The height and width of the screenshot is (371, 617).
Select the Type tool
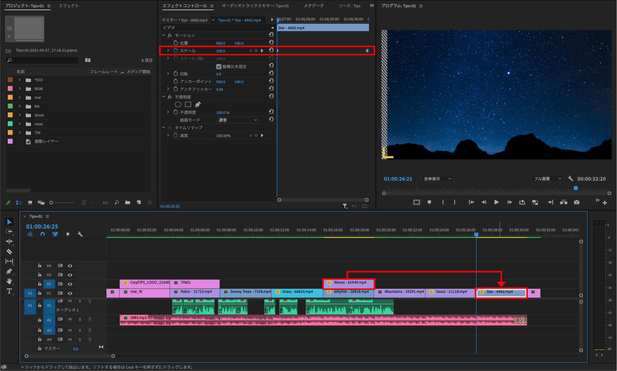click(9, 291)
